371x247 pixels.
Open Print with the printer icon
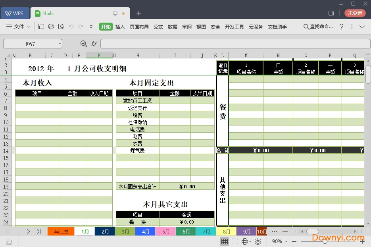tap(51, 27)
